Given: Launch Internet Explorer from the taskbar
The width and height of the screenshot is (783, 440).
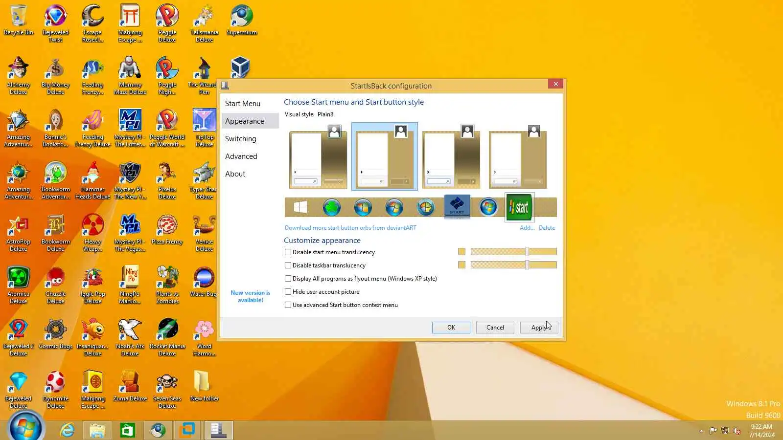Looking at the screenshot, I should click(67, 430).
